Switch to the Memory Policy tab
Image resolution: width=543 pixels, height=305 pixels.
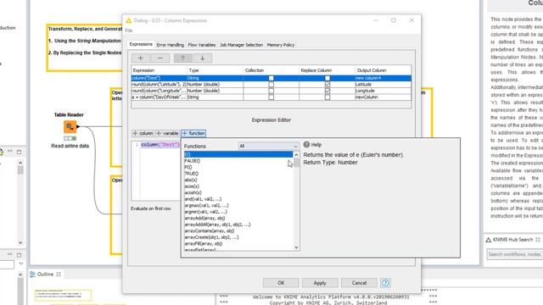pos(281,45)
